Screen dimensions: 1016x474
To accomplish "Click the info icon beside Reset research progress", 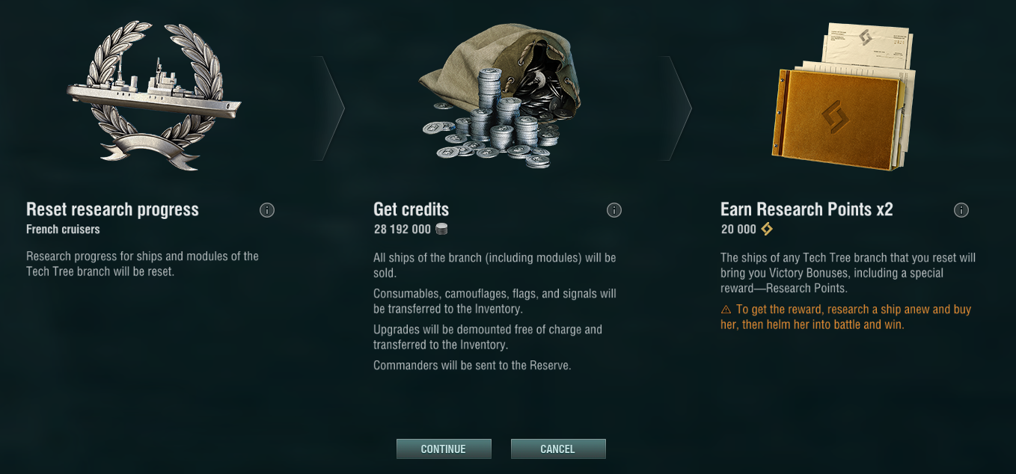I will point(267,210).
